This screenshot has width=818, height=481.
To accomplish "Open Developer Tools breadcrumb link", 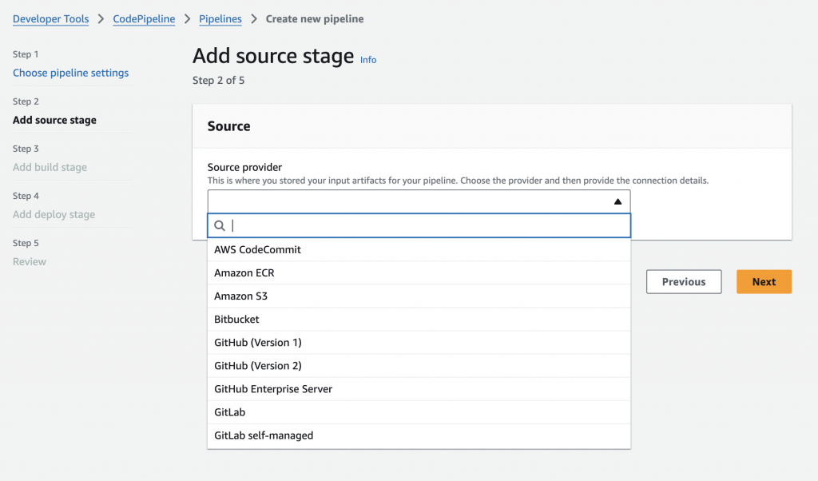I will click(x=51, y=19).
